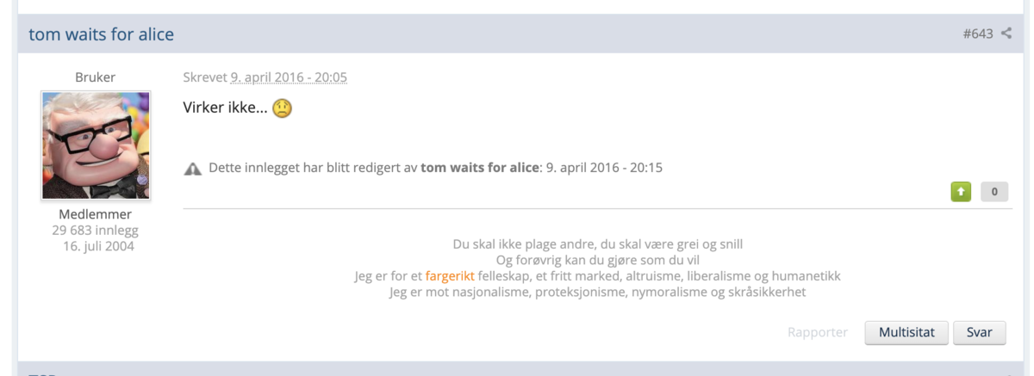Click the post timestamp 9. april 2016 - 20:05

pos(289,77)
